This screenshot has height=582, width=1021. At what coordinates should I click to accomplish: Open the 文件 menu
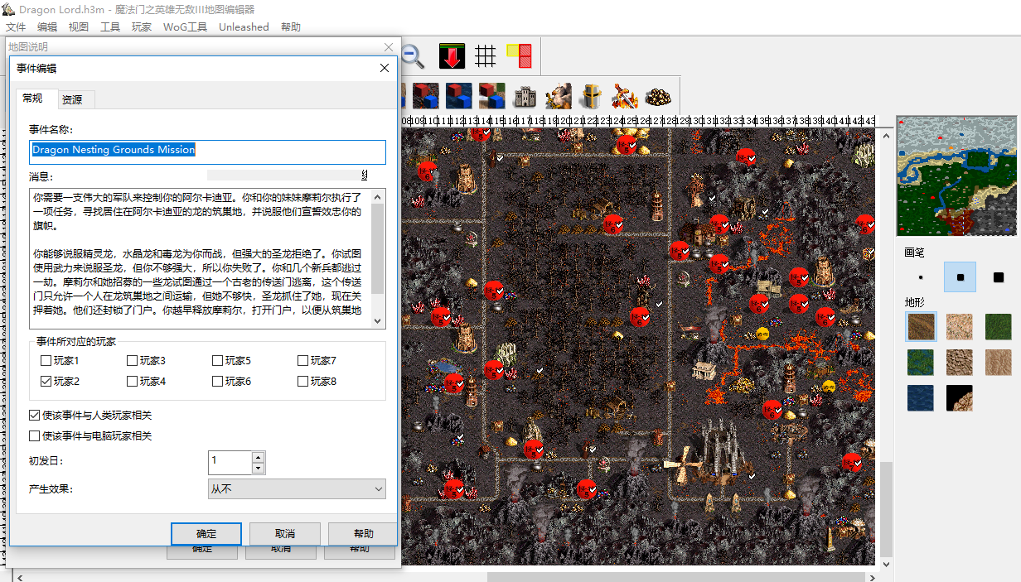pos(16,27)
